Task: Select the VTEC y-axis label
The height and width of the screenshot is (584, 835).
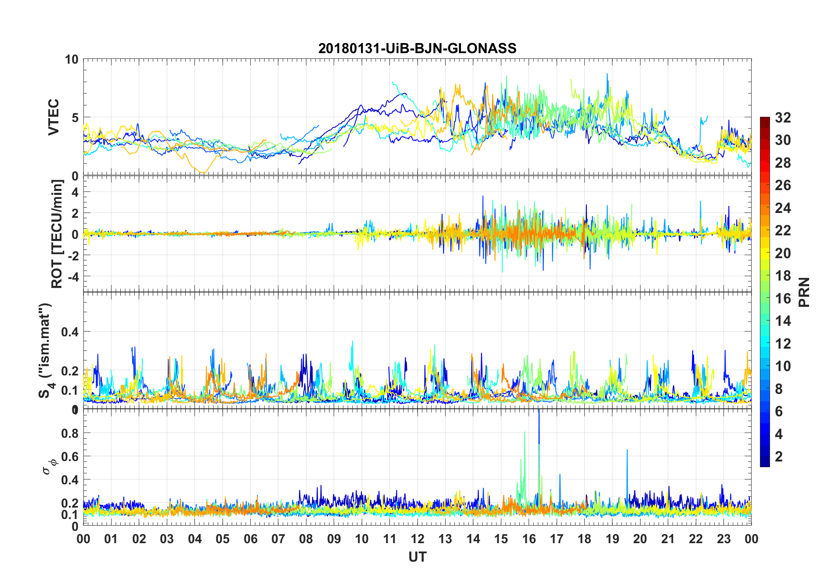Action: pos(54,117)
